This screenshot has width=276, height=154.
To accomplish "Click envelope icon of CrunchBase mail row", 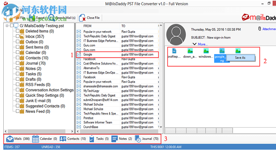I will [79, 127].
